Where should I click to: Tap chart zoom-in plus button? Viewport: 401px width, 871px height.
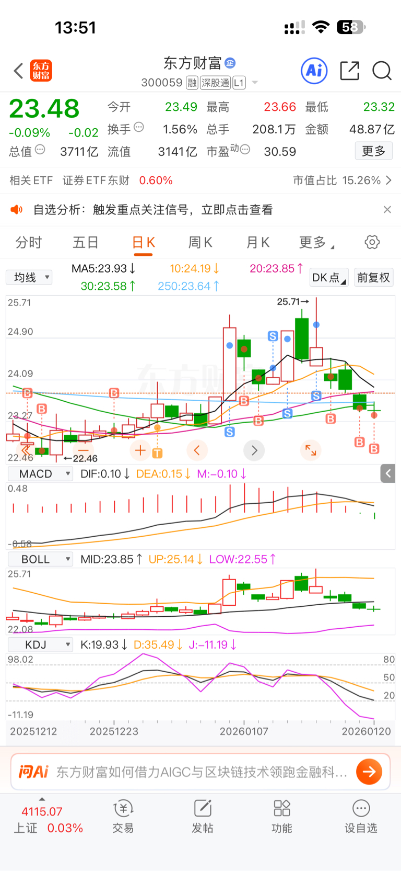tap(140, 450)
